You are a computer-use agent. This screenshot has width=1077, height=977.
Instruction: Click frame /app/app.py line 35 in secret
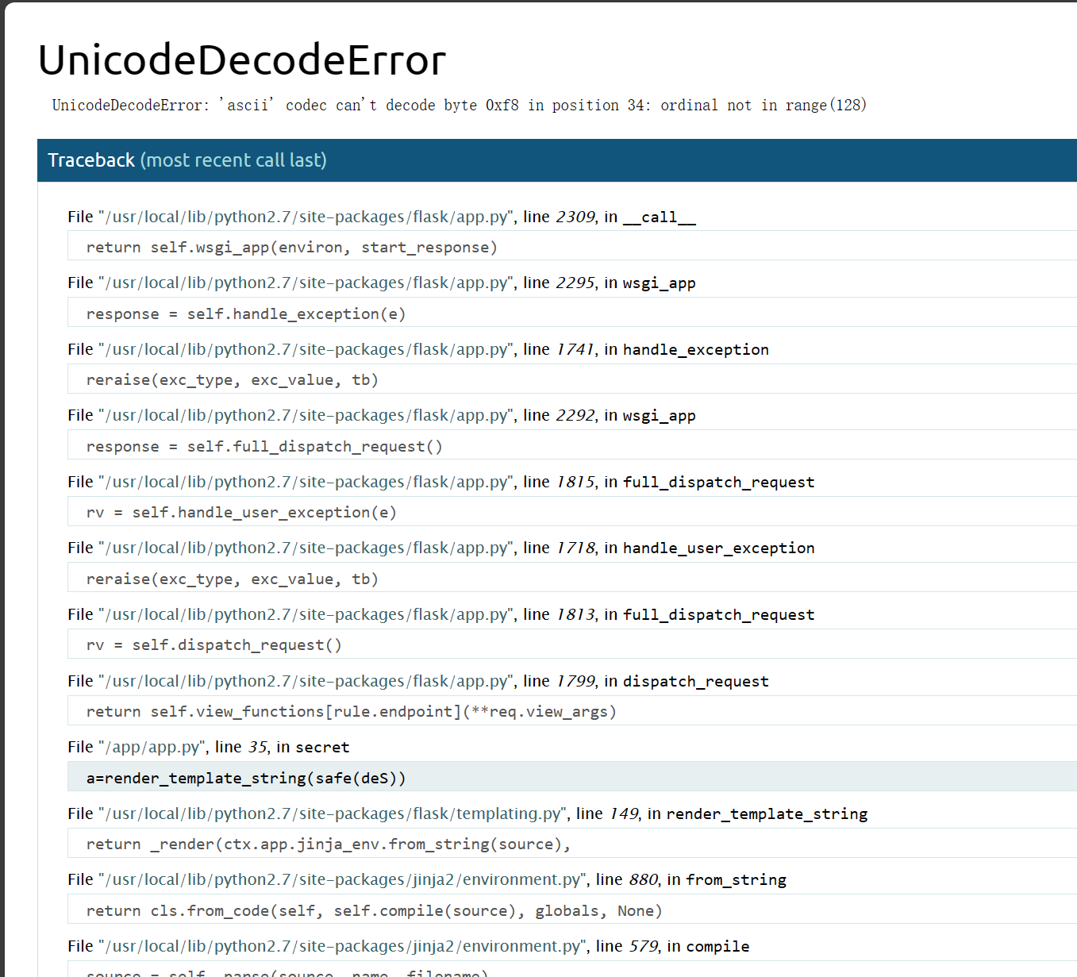pos(209,748)
